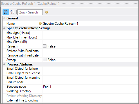Select the Name property label
This screenshot has width=139, height=104.
pyautogui.click(x=11, y=24)
